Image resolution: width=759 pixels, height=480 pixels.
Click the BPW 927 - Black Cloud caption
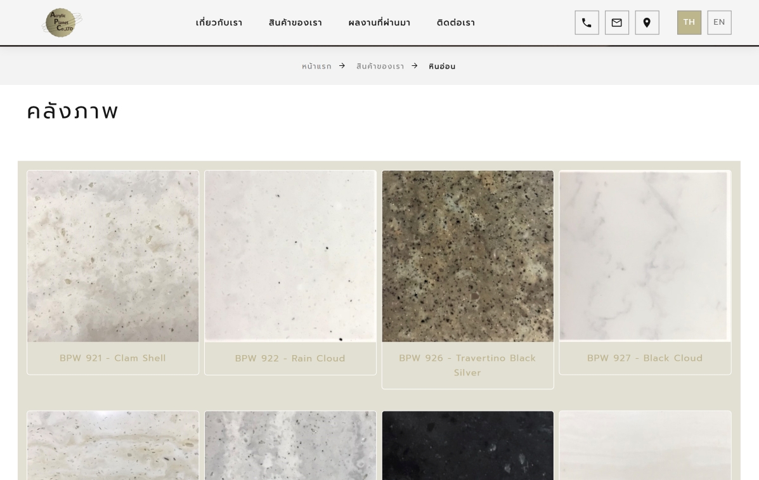(x=645, y=358)
